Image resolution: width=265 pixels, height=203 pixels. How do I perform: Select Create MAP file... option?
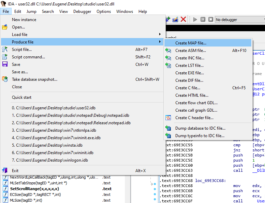(208, 43)
